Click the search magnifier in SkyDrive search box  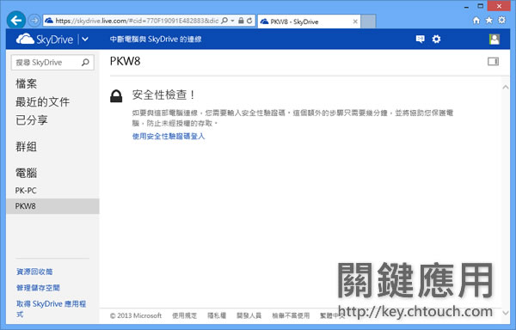[x=85, y=62]
